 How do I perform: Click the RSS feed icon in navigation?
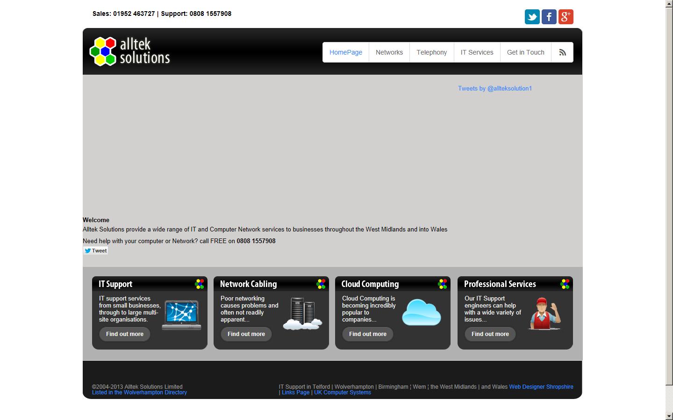[562, 52]
